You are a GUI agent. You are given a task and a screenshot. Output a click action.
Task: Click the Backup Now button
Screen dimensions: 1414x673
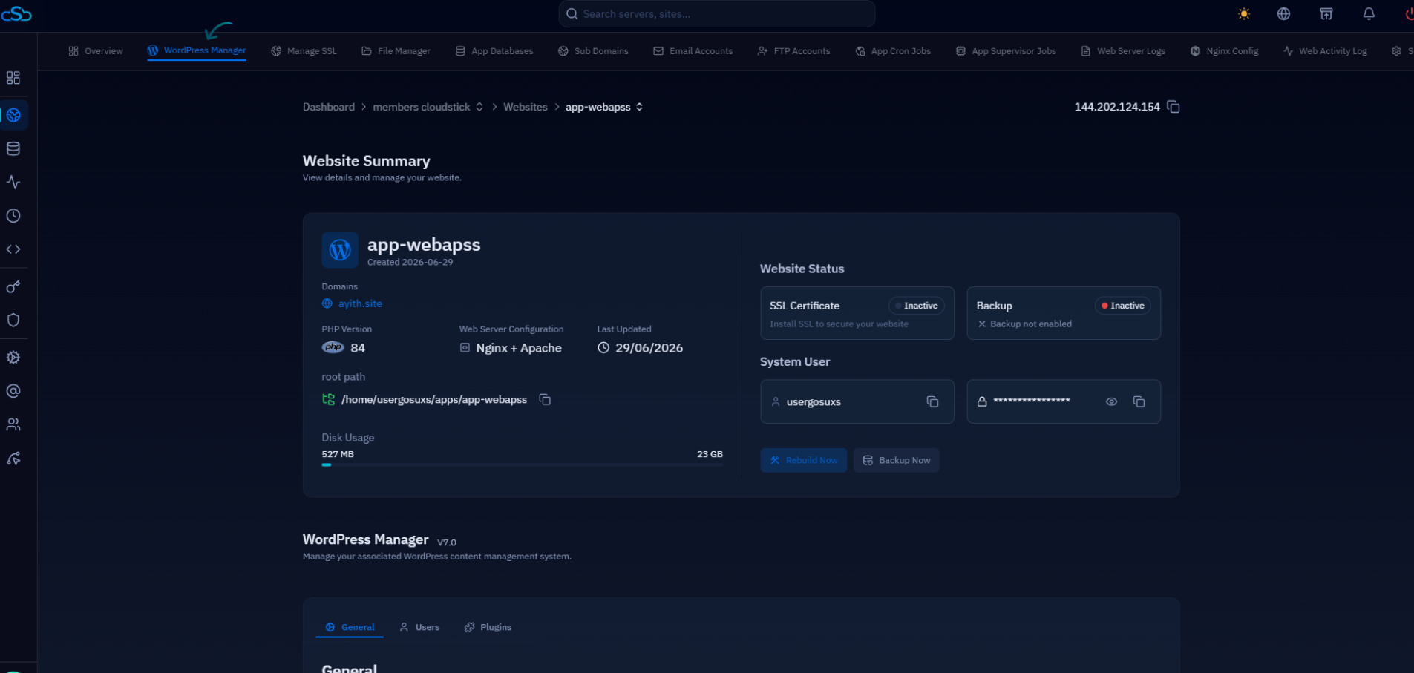click(x=897, y=460)
